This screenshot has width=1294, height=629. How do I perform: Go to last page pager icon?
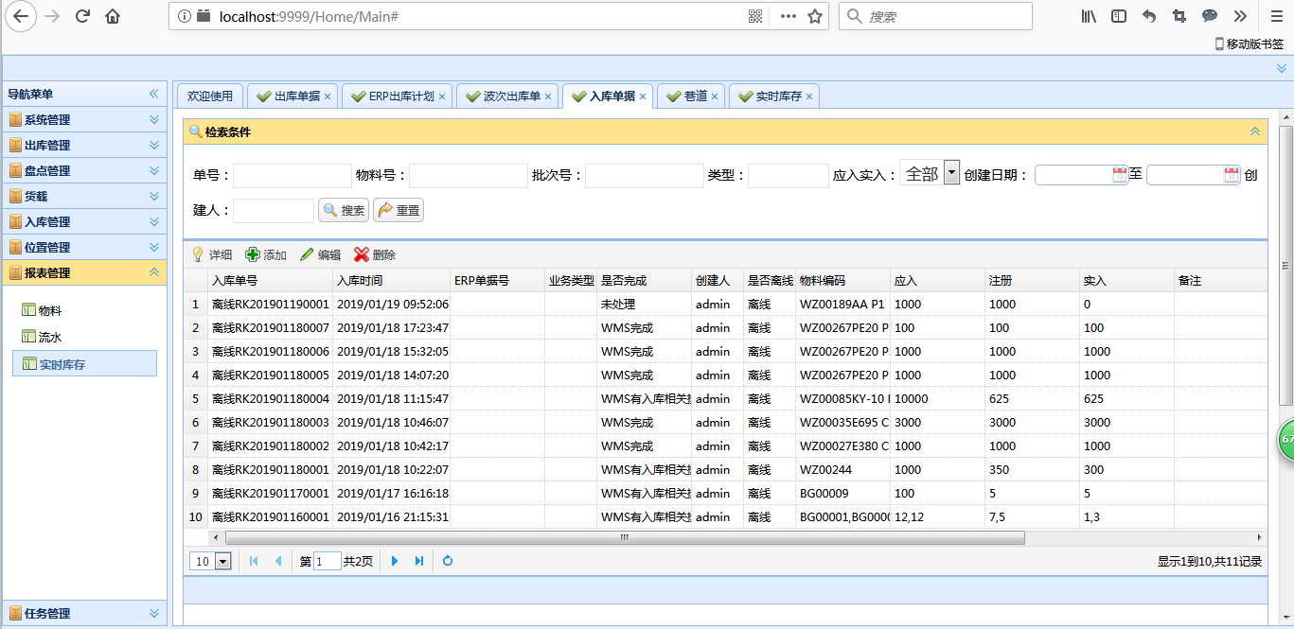pos(419,561)
